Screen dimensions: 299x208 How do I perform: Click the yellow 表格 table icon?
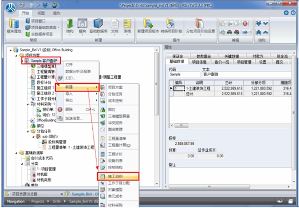tap(127, 24)
